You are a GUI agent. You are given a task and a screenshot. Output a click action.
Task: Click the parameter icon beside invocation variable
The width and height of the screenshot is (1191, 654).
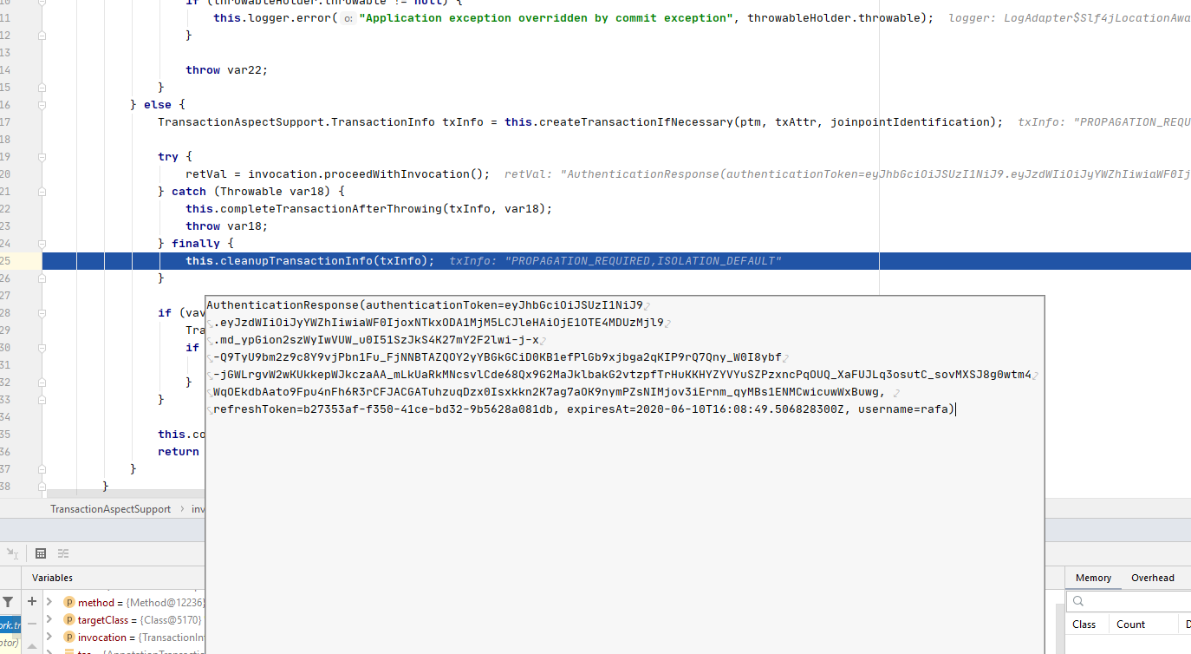click(x=68, y=638)
